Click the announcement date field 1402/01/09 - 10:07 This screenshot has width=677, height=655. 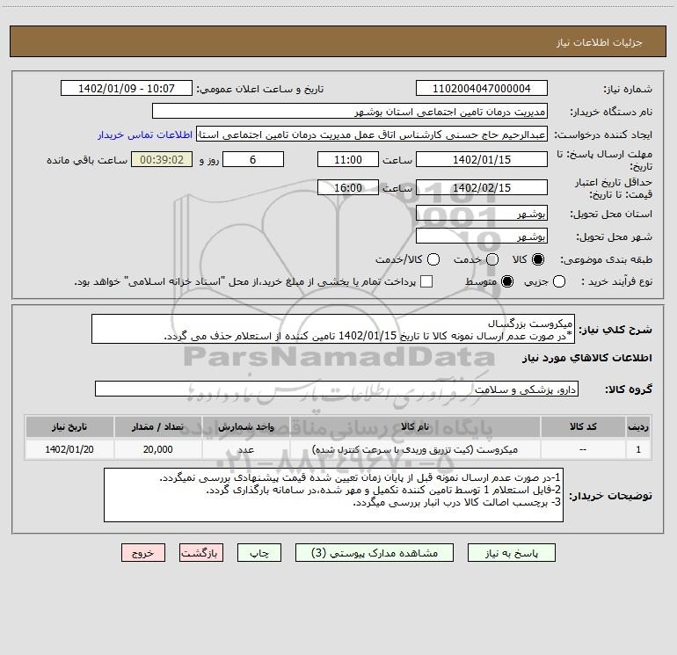click(126, 89)
